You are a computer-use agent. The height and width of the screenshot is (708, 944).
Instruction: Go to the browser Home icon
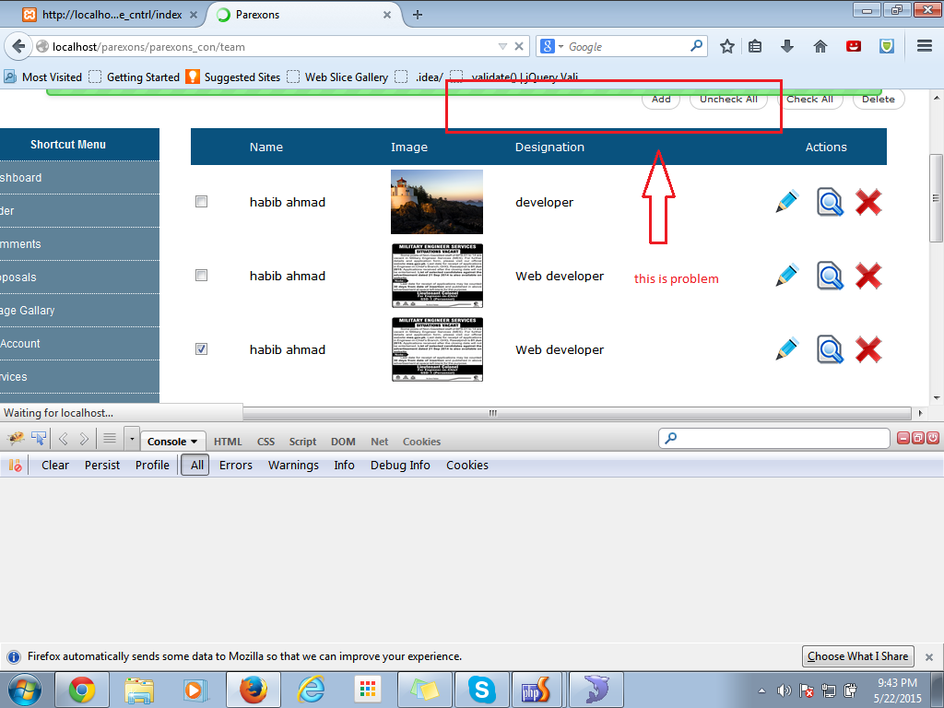pyautogui.click(x=820, y=46)
